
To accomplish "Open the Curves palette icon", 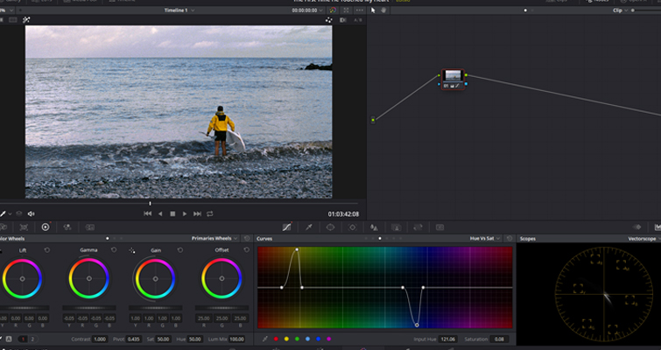I will (x=286, y=227).
